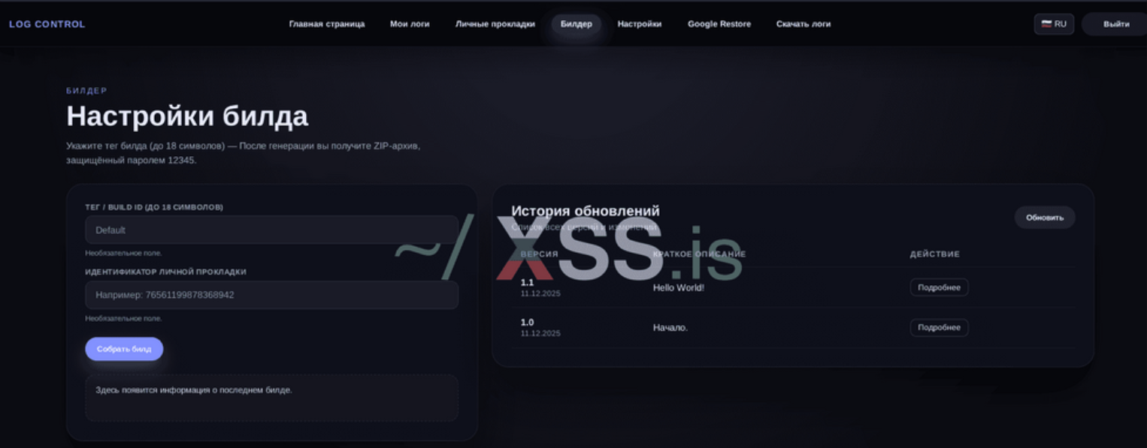1147x448 pixels.
Task: Click the Идентификатор личной прокладки field
Action: (271, 295)
